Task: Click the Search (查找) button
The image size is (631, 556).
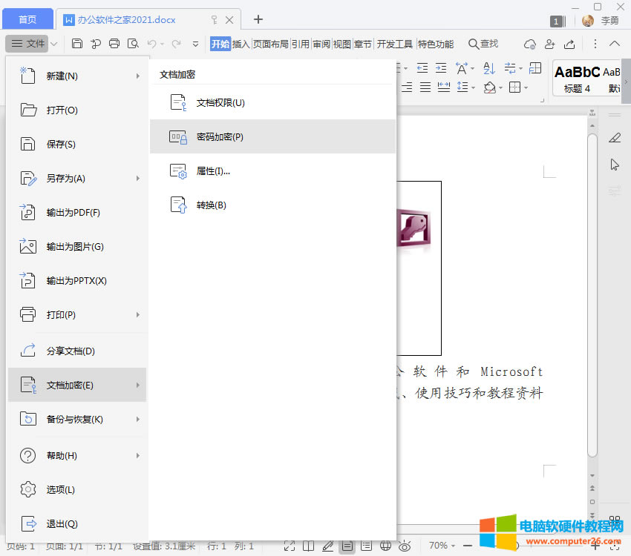Action: [483, 44]
